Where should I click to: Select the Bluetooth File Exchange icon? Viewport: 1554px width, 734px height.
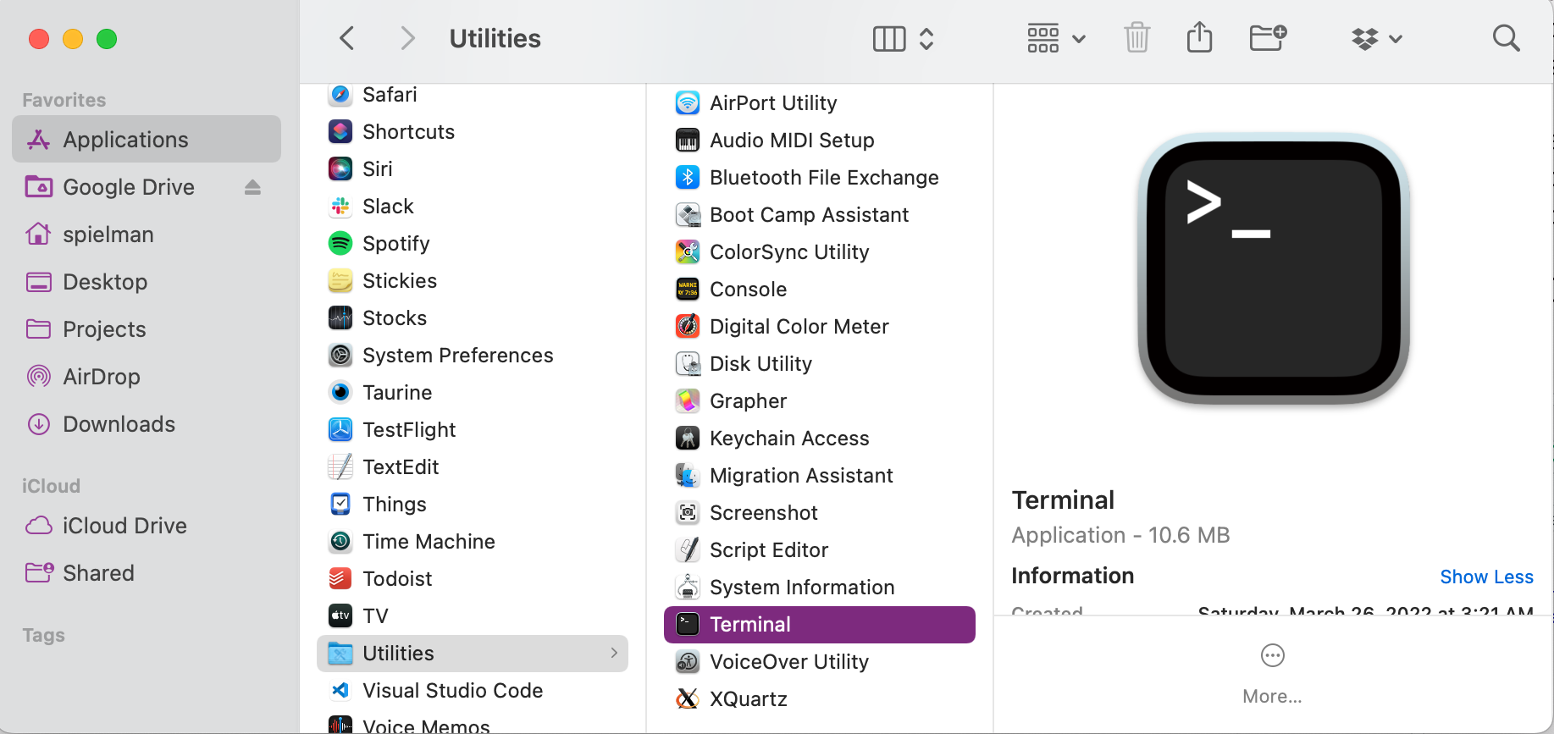688,178
